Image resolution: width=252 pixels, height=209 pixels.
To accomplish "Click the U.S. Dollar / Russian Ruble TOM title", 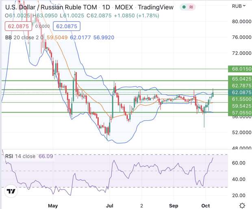I will coord(51,7).
